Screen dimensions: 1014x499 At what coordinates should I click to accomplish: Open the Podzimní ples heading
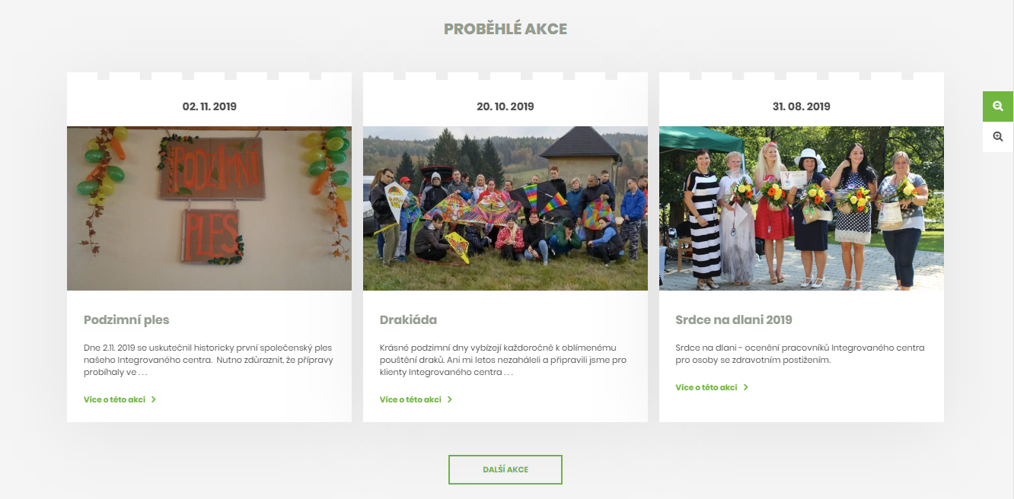coord(126,319)
